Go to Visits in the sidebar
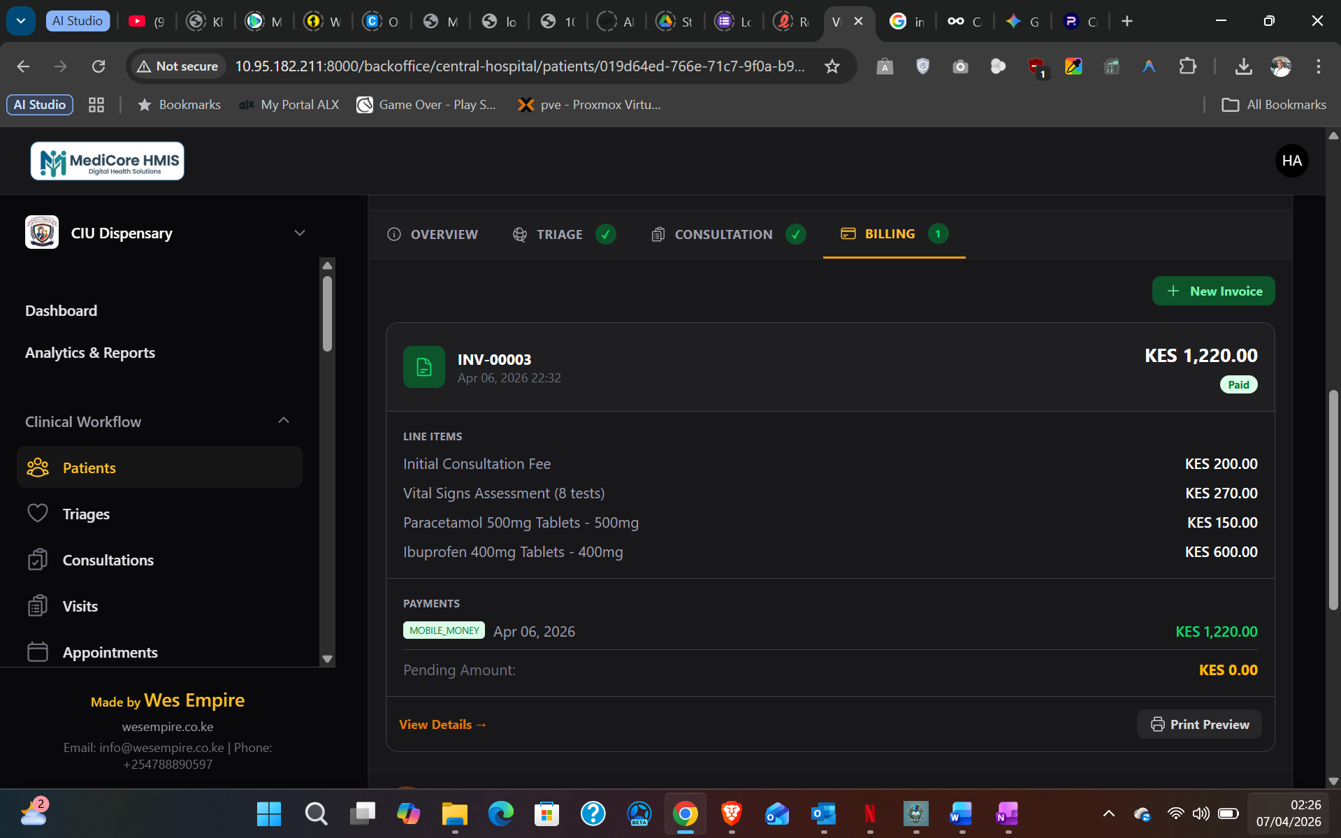This screenshot has width=1341, height=838. click(x=80, y=606)
